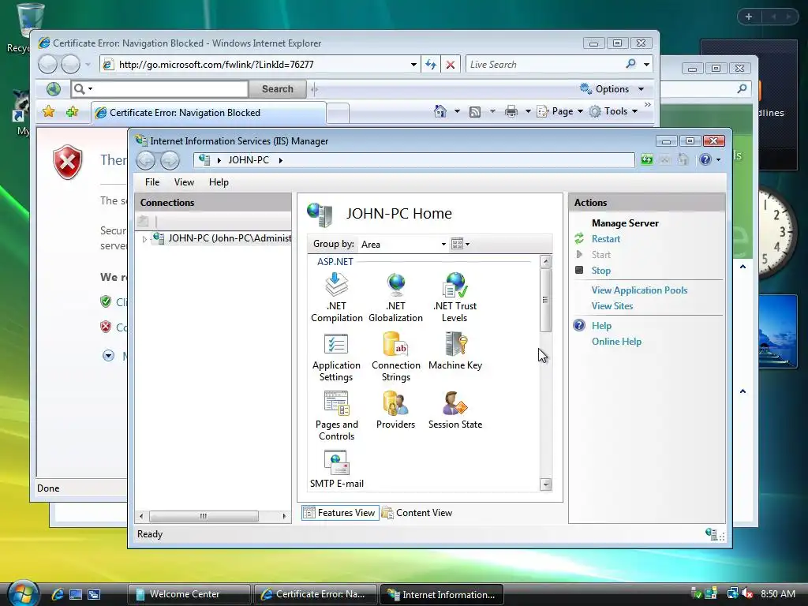Click the volume muted tray icon
Image resolution: width=808 pixels, height=606 pixels.
pos(747,593)
